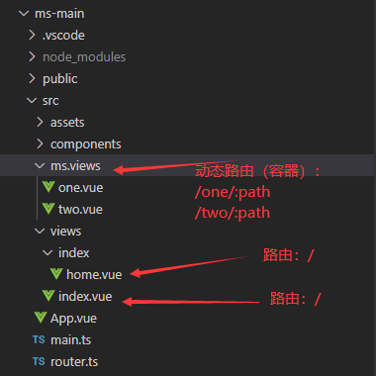376x376 pixels.
Task: Click the Vue icon next to index.vue
Action: 48,296
